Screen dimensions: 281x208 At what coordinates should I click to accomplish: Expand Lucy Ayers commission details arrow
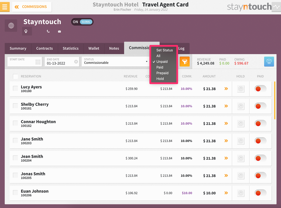[x=226, y=89]
